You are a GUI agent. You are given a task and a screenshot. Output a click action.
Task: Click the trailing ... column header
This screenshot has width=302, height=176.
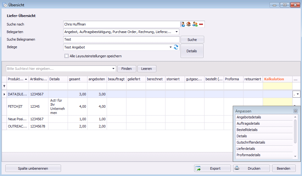[296, 79]
